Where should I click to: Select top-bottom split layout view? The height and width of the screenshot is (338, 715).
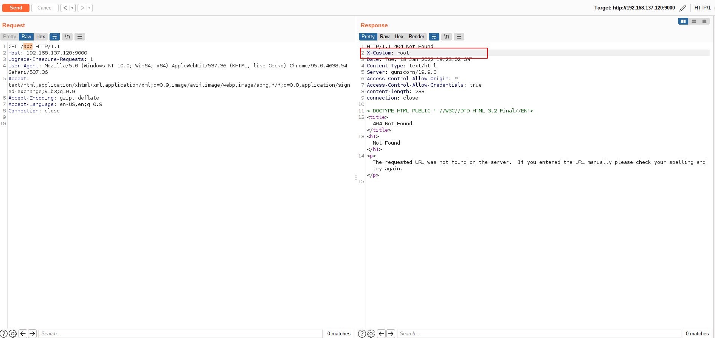694,21
